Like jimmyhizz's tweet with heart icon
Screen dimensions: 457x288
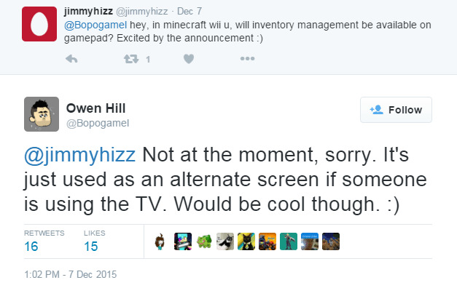click(x=189, y=59)
